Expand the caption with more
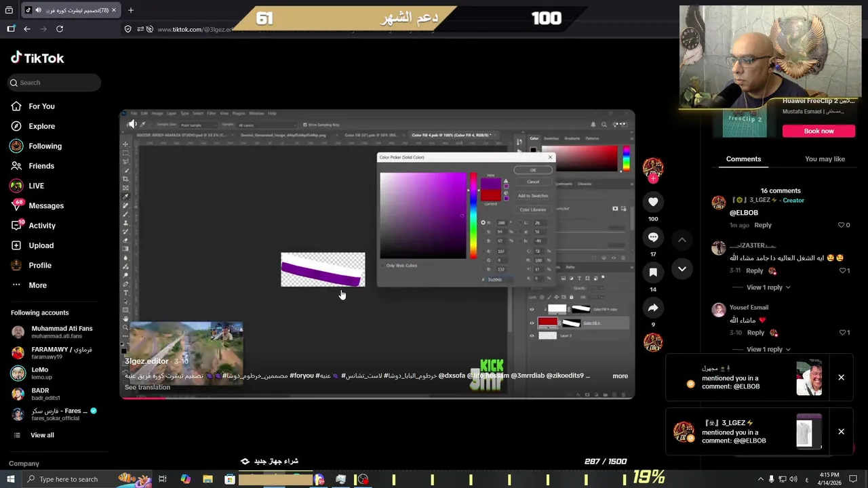Screen dimensions: 868x488 620,376
